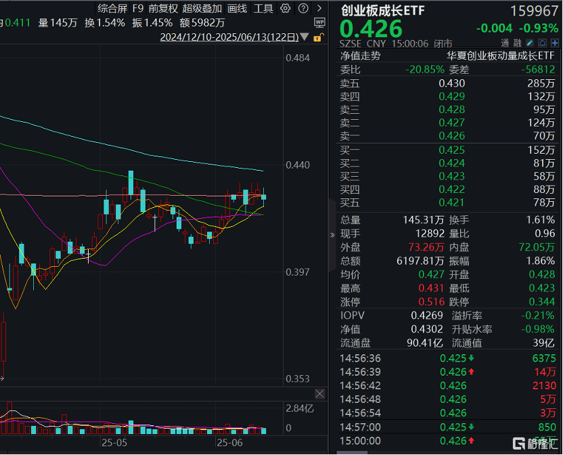The height and width of the screenshot is (455, 563).
Task: Open the chart settings gear icon
Action: click(x=285, y=8)
